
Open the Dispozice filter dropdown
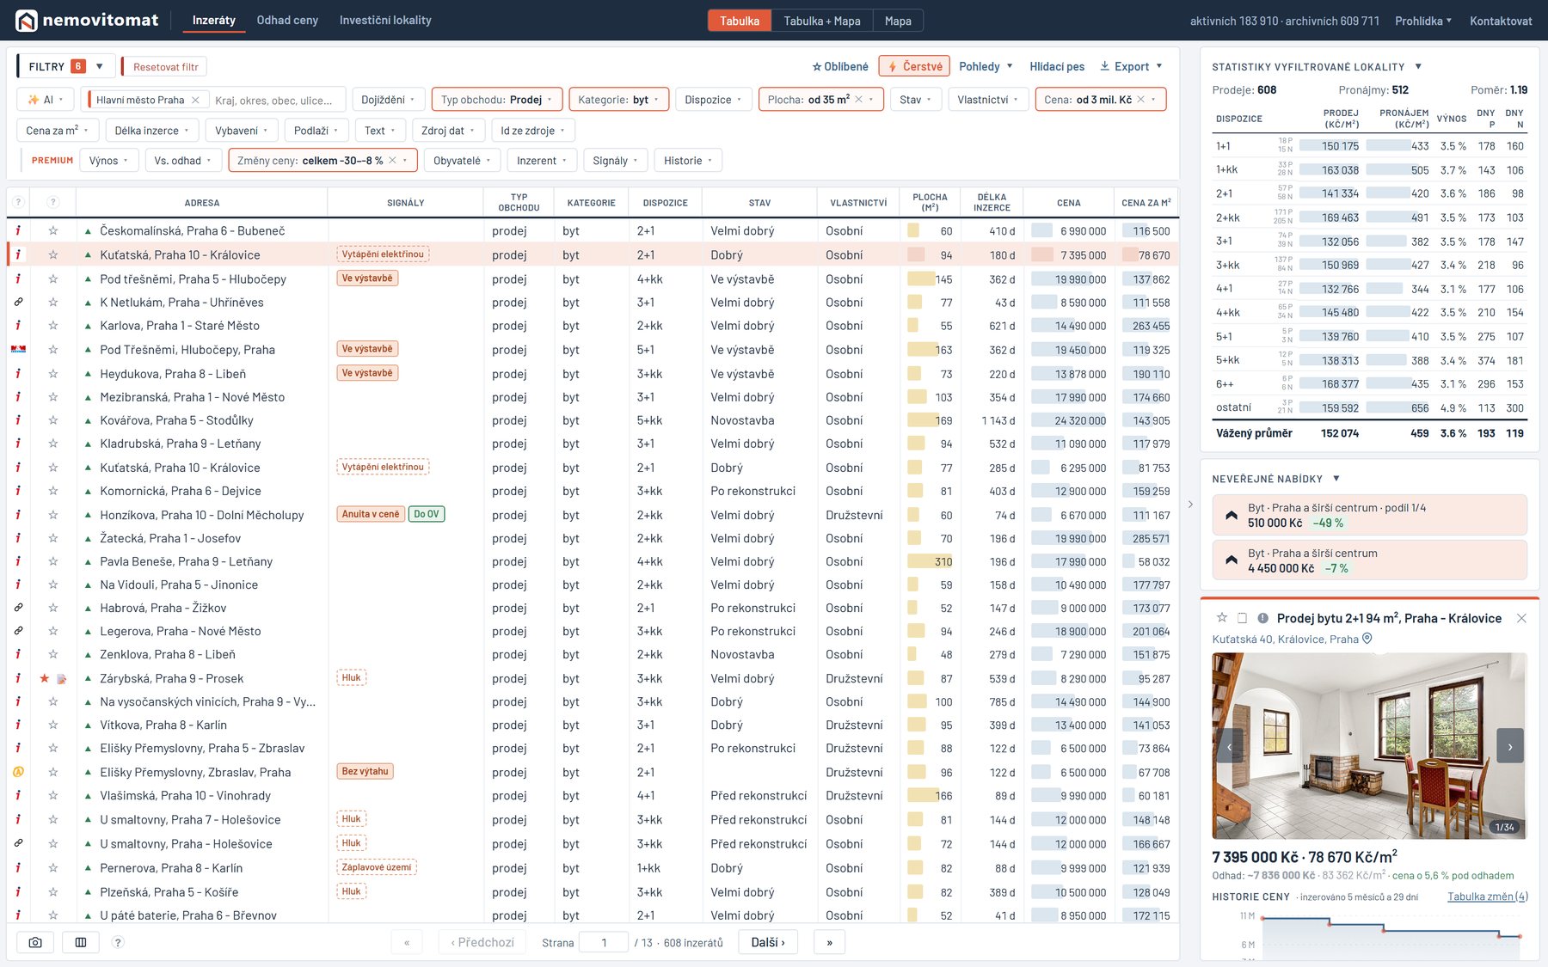(x=714, y=100)
